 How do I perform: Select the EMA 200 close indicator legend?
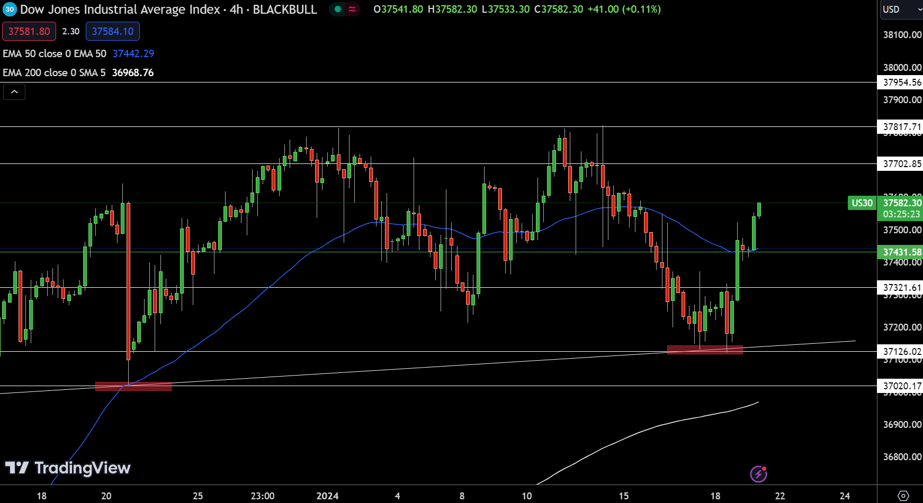coord(54,72)
